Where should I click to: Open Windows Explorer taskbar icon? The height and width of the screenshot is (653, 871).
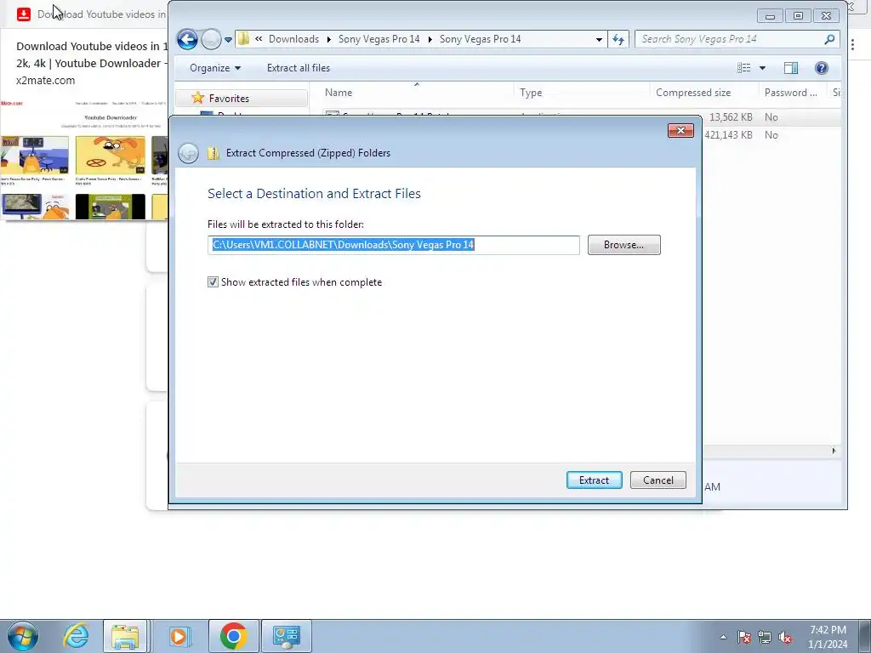click(x=125, y=636)
